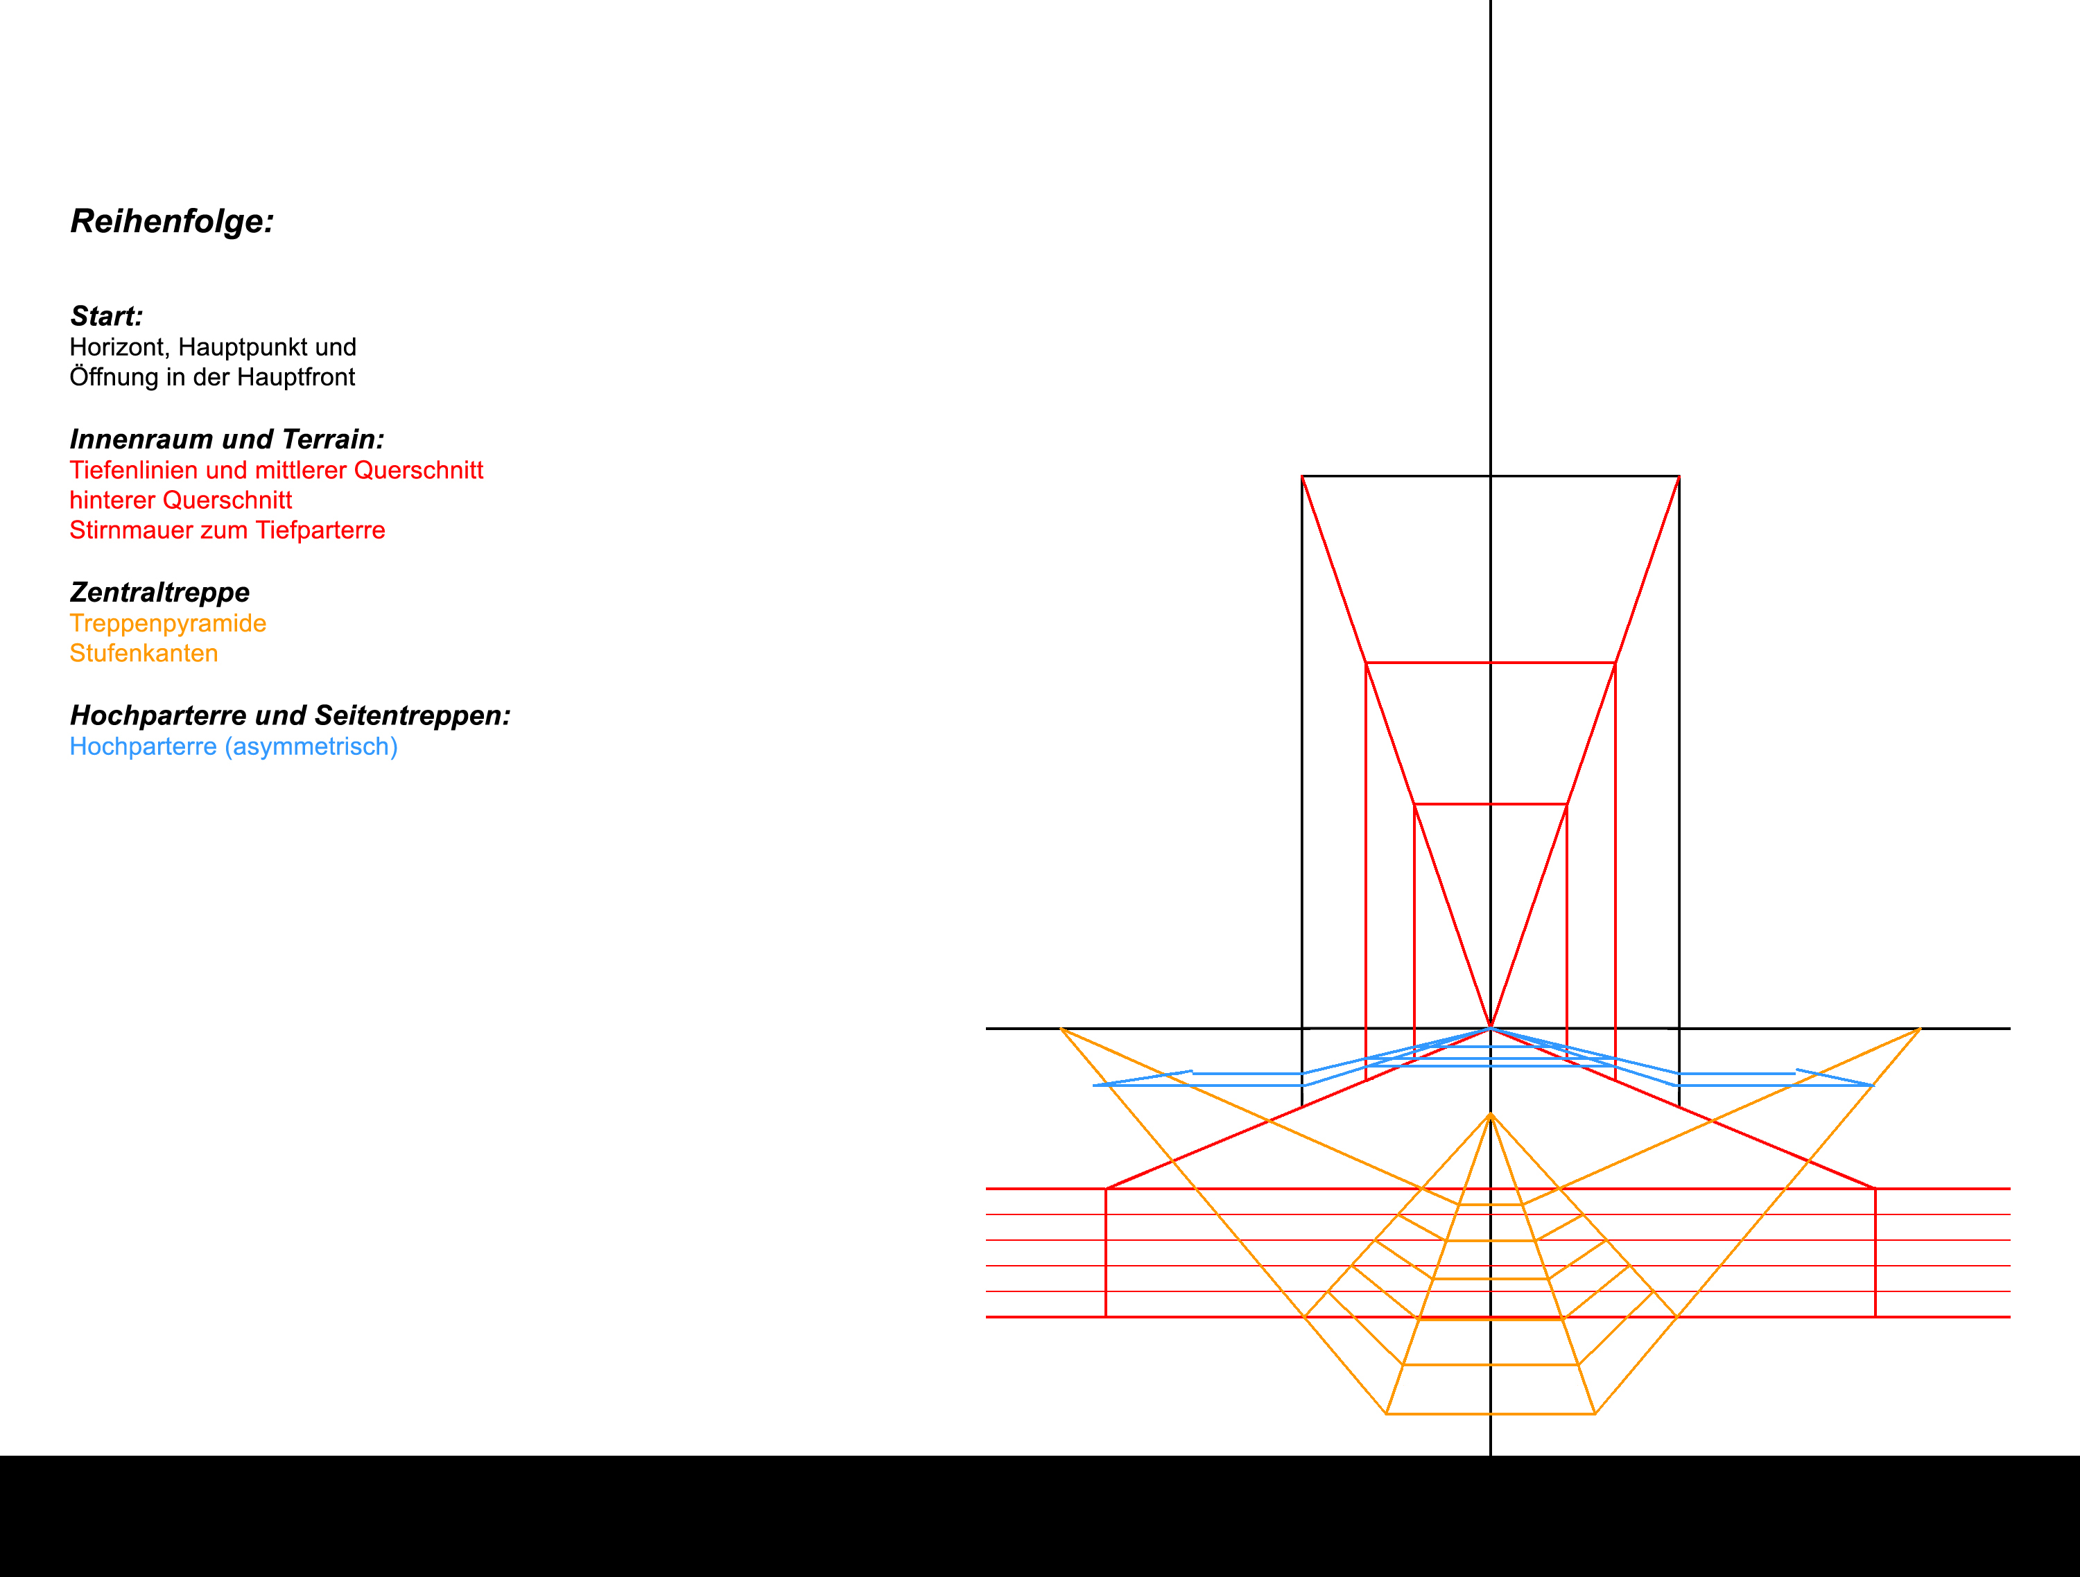Click the 'Innenraum und Terrain:' subheading
This screenshot has height=1577, width=2080.
click(x=227, y=439)
